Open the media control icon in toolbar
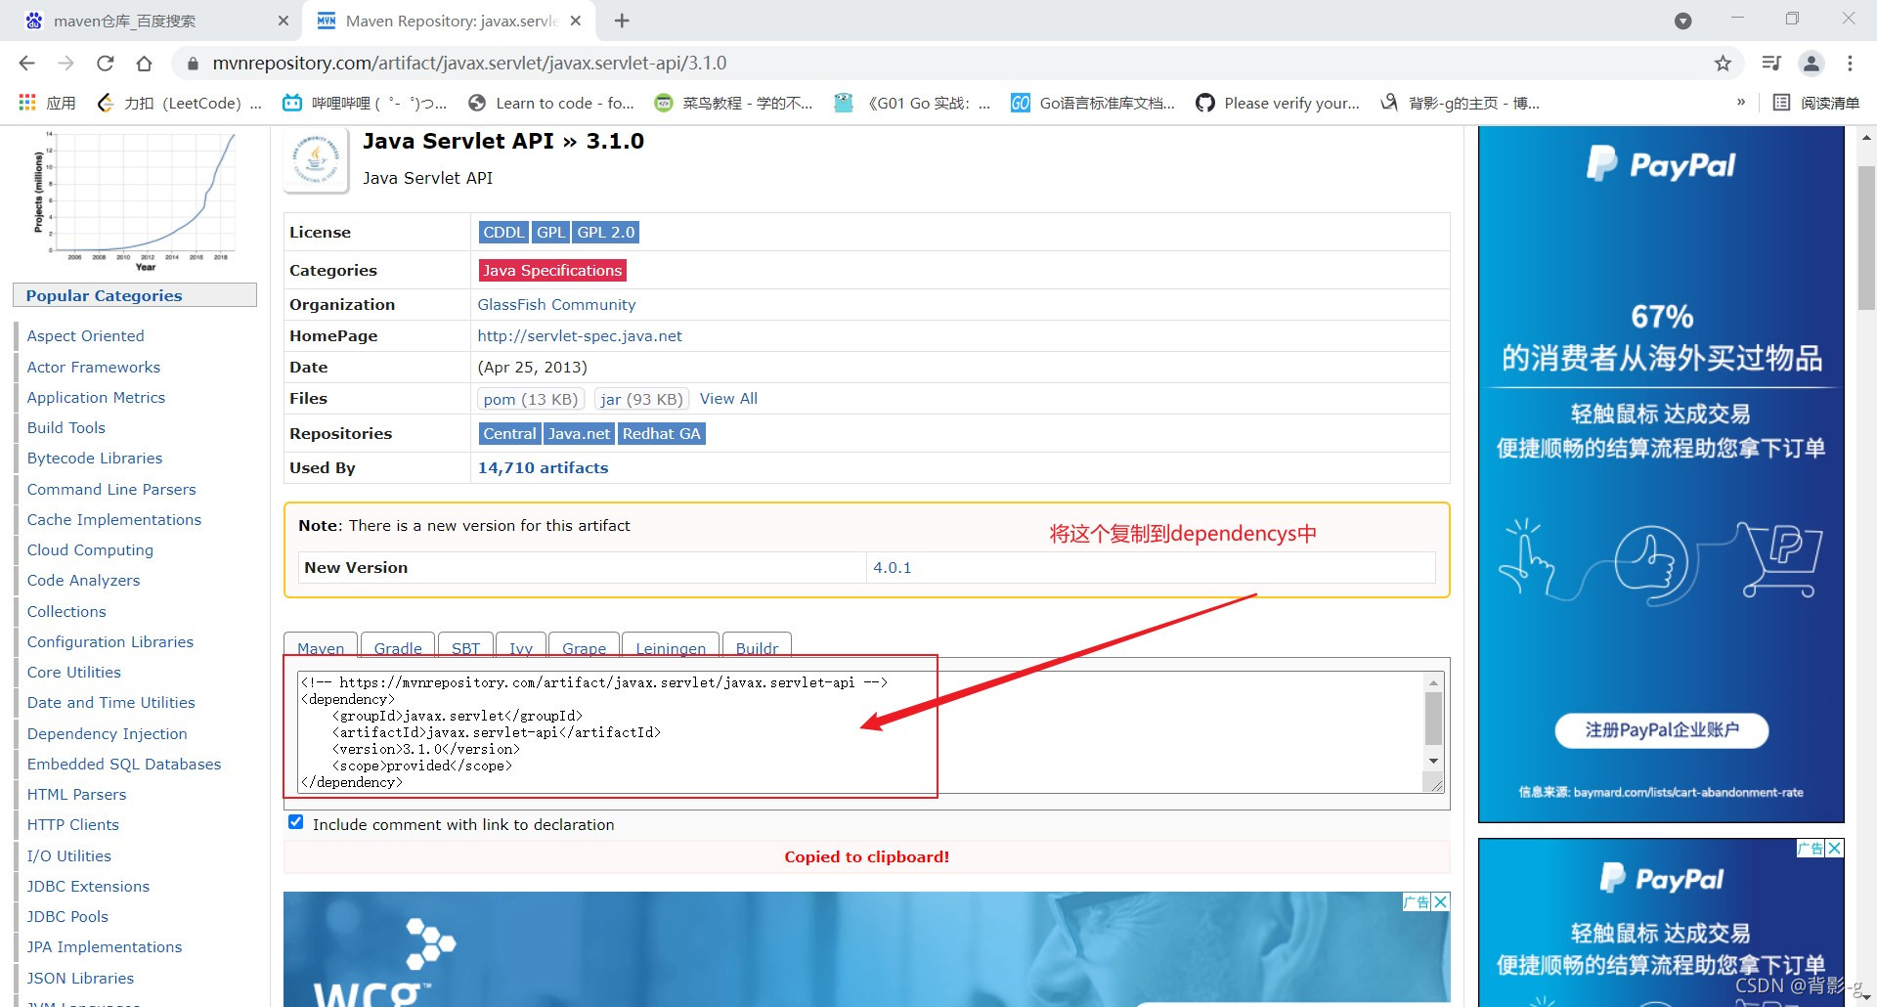The height and width of the screenshot is (1007, 1877). click(x=1770, y=64)
